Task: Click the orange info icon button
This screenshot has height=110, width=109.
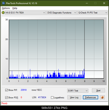Action: [x=102, y=97]
